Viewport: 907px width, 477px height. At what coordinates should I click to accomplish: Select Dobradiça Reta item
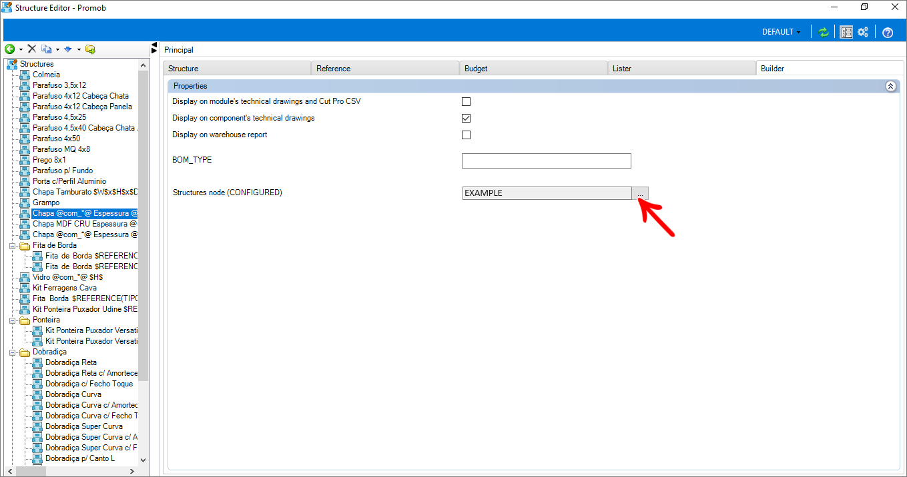(x=71, y=362)
